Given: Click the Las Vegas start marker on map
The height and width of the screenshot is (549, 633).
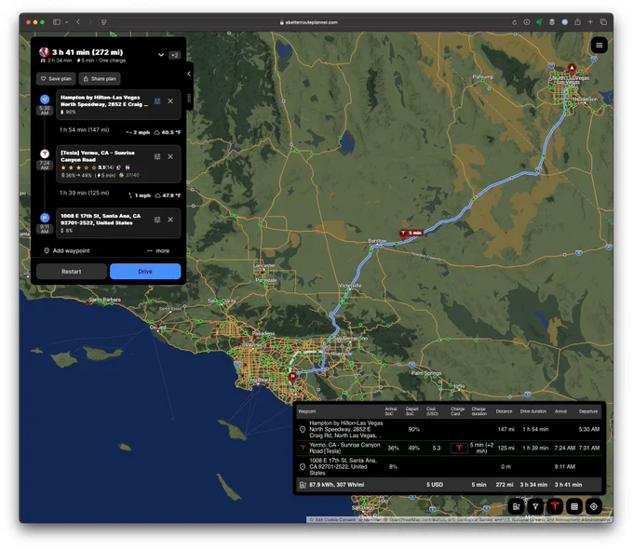Looking at the screenshot, I should pos(572,68).
